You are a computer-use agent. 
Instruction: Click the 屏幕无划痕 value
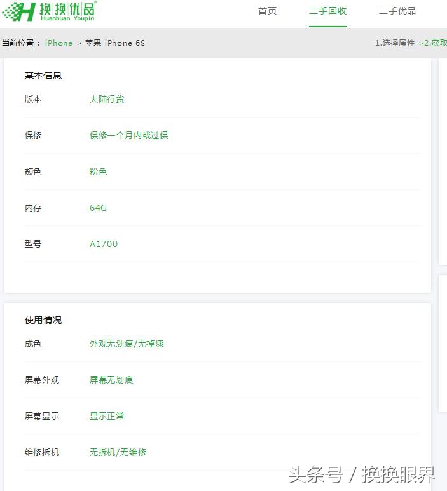coord(111,380)
